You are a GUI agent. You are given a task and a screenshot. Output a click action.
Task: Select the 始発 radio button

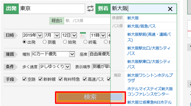click(x=65, y=42)
